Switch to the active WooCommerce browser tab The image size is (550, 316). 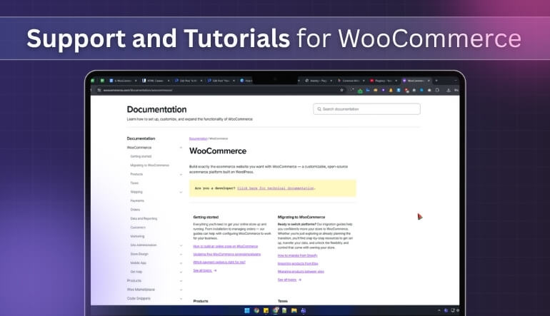pos(415,81)
